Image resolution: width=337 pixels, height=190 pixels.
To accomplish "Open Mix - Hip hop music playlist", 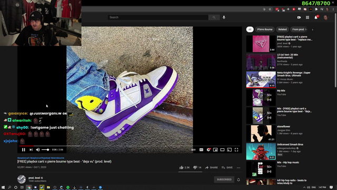I will (261, 169).
